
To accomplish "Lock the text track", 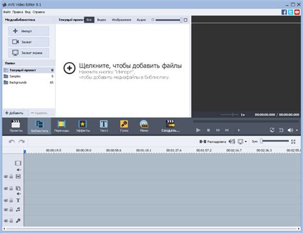I will click(x=11, y=200).
